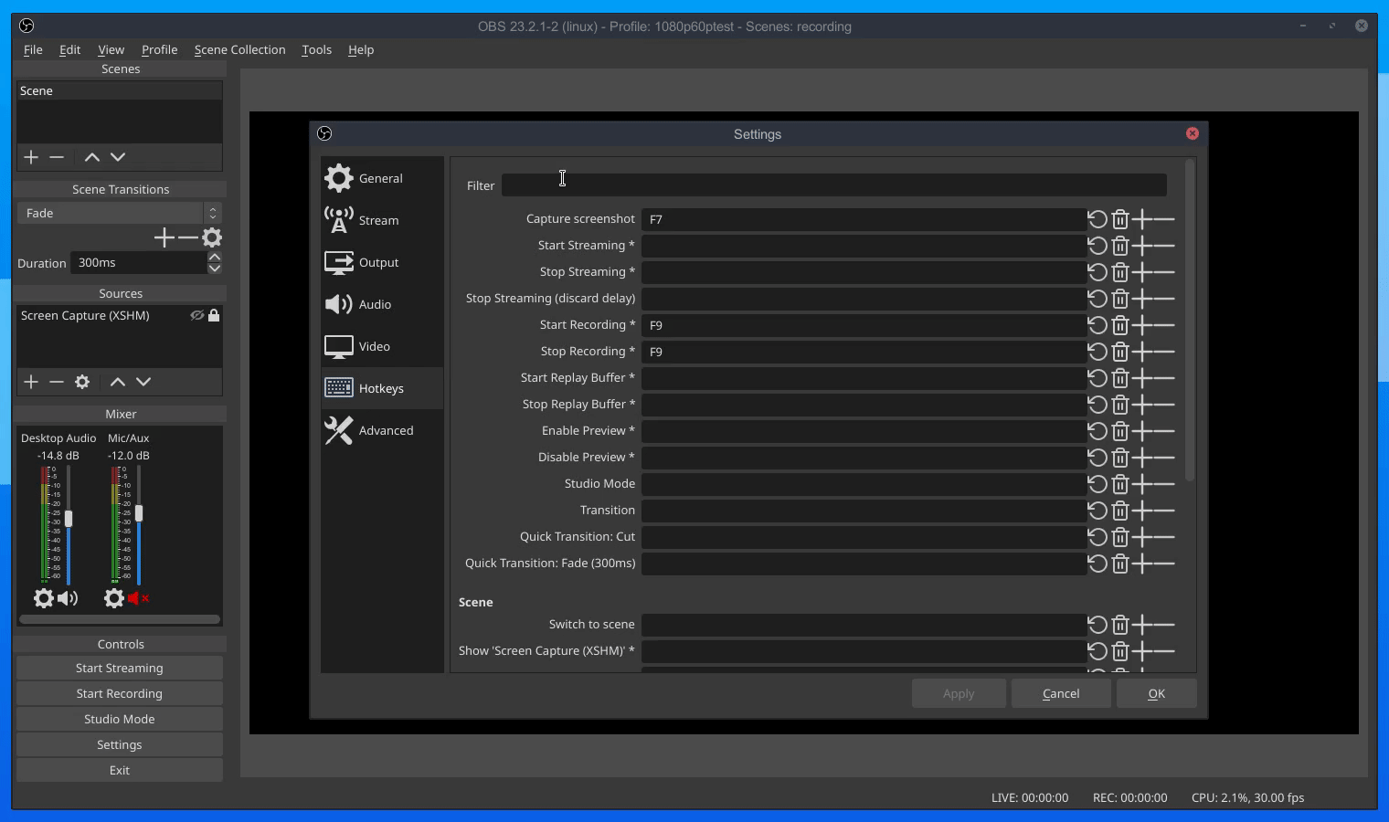Click Settings hotkeys vertical scrollbar
Screen dimensions: 1389x822
pos(1190,320)
